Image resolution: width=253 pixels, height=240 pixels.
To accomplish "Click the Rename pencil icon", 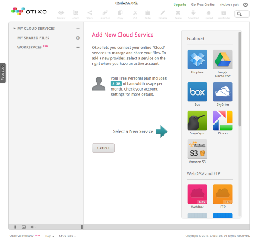I will [163, 13].
